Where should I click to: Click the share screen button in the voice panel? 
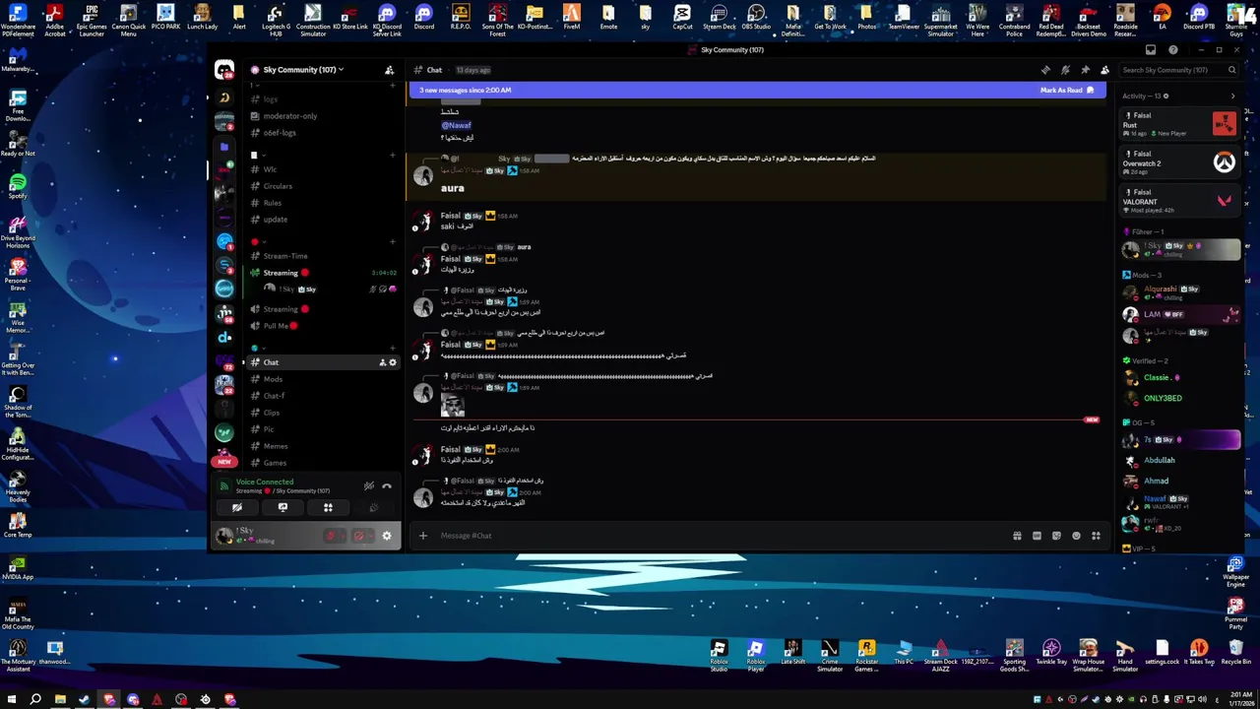[283, 507]
